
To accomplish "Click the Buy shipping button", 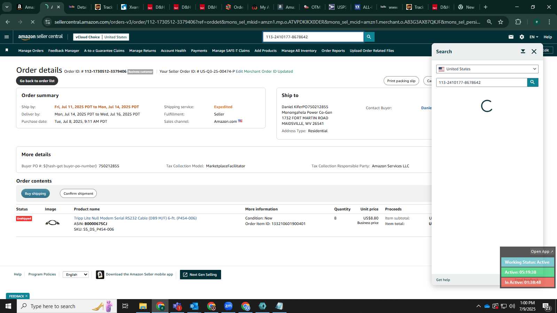I will [35, 193].
